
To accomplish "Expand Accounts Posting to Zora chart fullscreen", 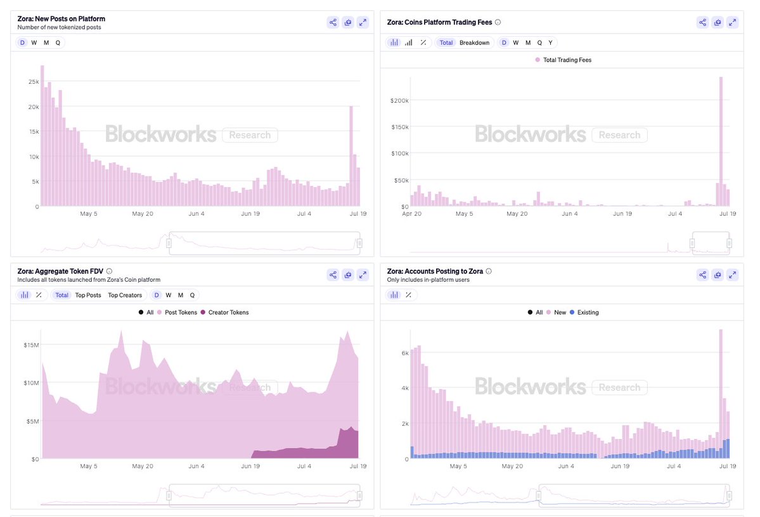I will tap(732, 275).
